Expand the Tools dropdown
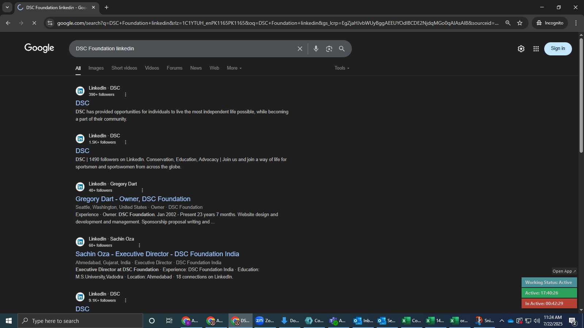The height and width of the screenshot is (328, 584). click(x=342, y=68)
